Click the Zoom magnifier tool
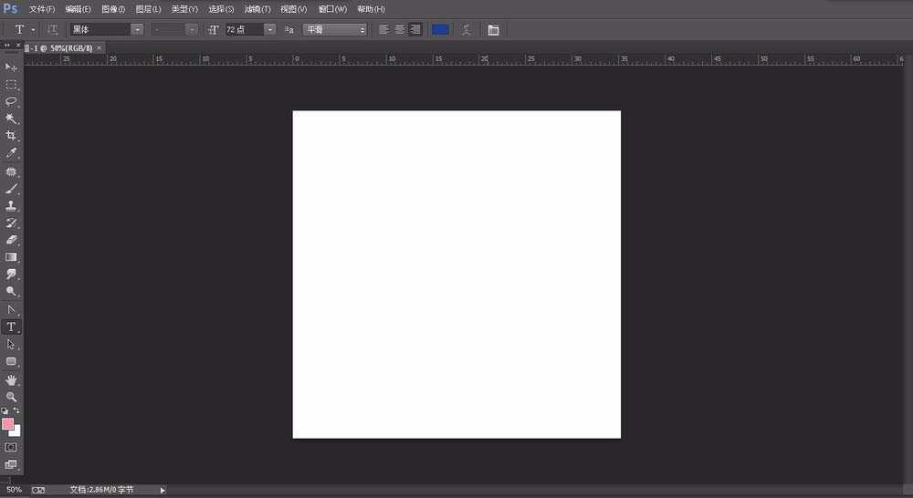This screenshot has width=913, height=498. (x=11, y=398)
